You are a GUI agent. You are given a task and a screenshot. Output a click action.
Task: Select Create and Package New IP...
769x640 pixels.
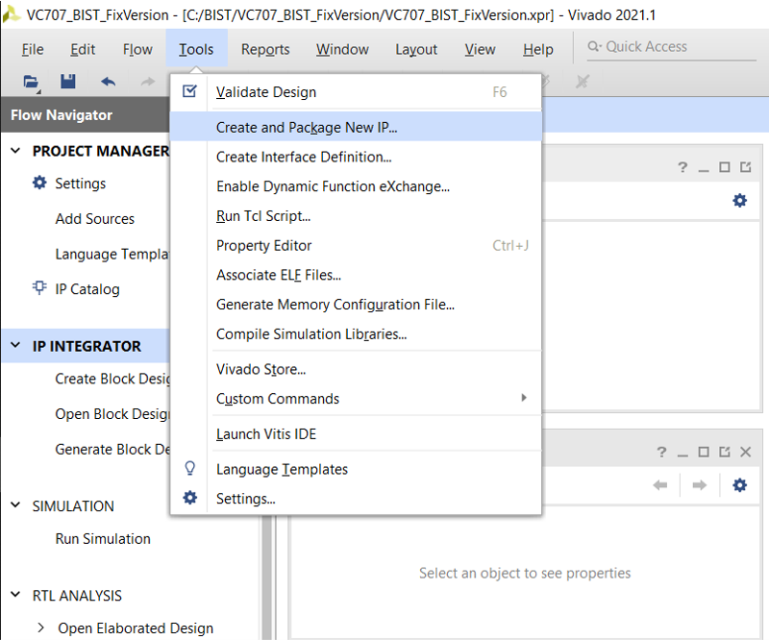click(356, 127)
